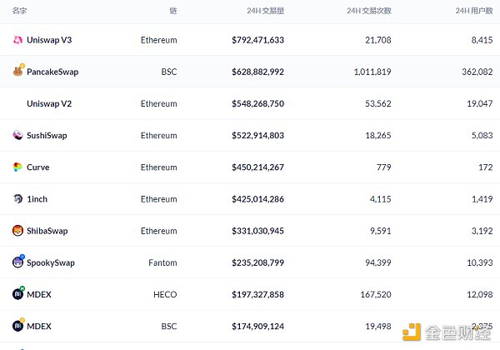Sort by the 24H用户数 column header

pyautogui.click(x=474, y=11)
